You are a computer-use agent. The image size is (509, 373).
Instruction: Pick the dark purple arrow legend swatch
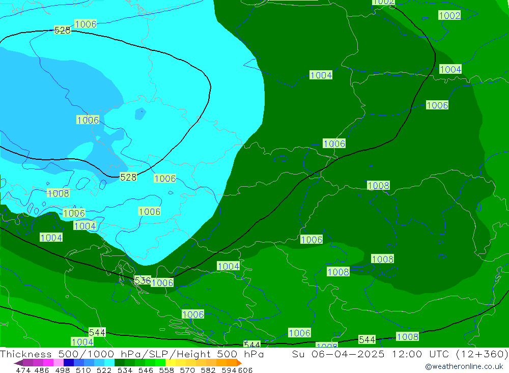pyautogui.click(x=18, y=363)
